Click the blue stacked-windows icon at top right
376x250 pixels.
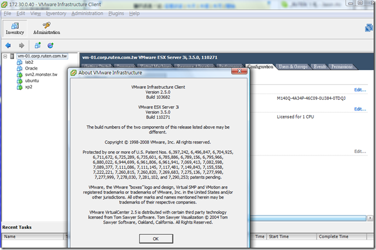click(x=369, y=28)
